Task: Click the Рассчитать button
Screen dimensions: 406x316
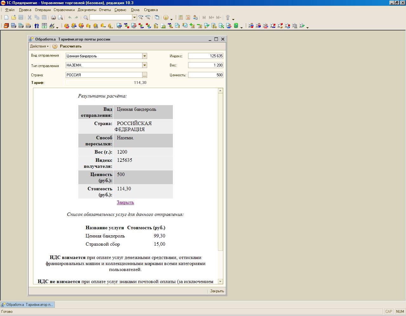Action: [x=71, y=46]
